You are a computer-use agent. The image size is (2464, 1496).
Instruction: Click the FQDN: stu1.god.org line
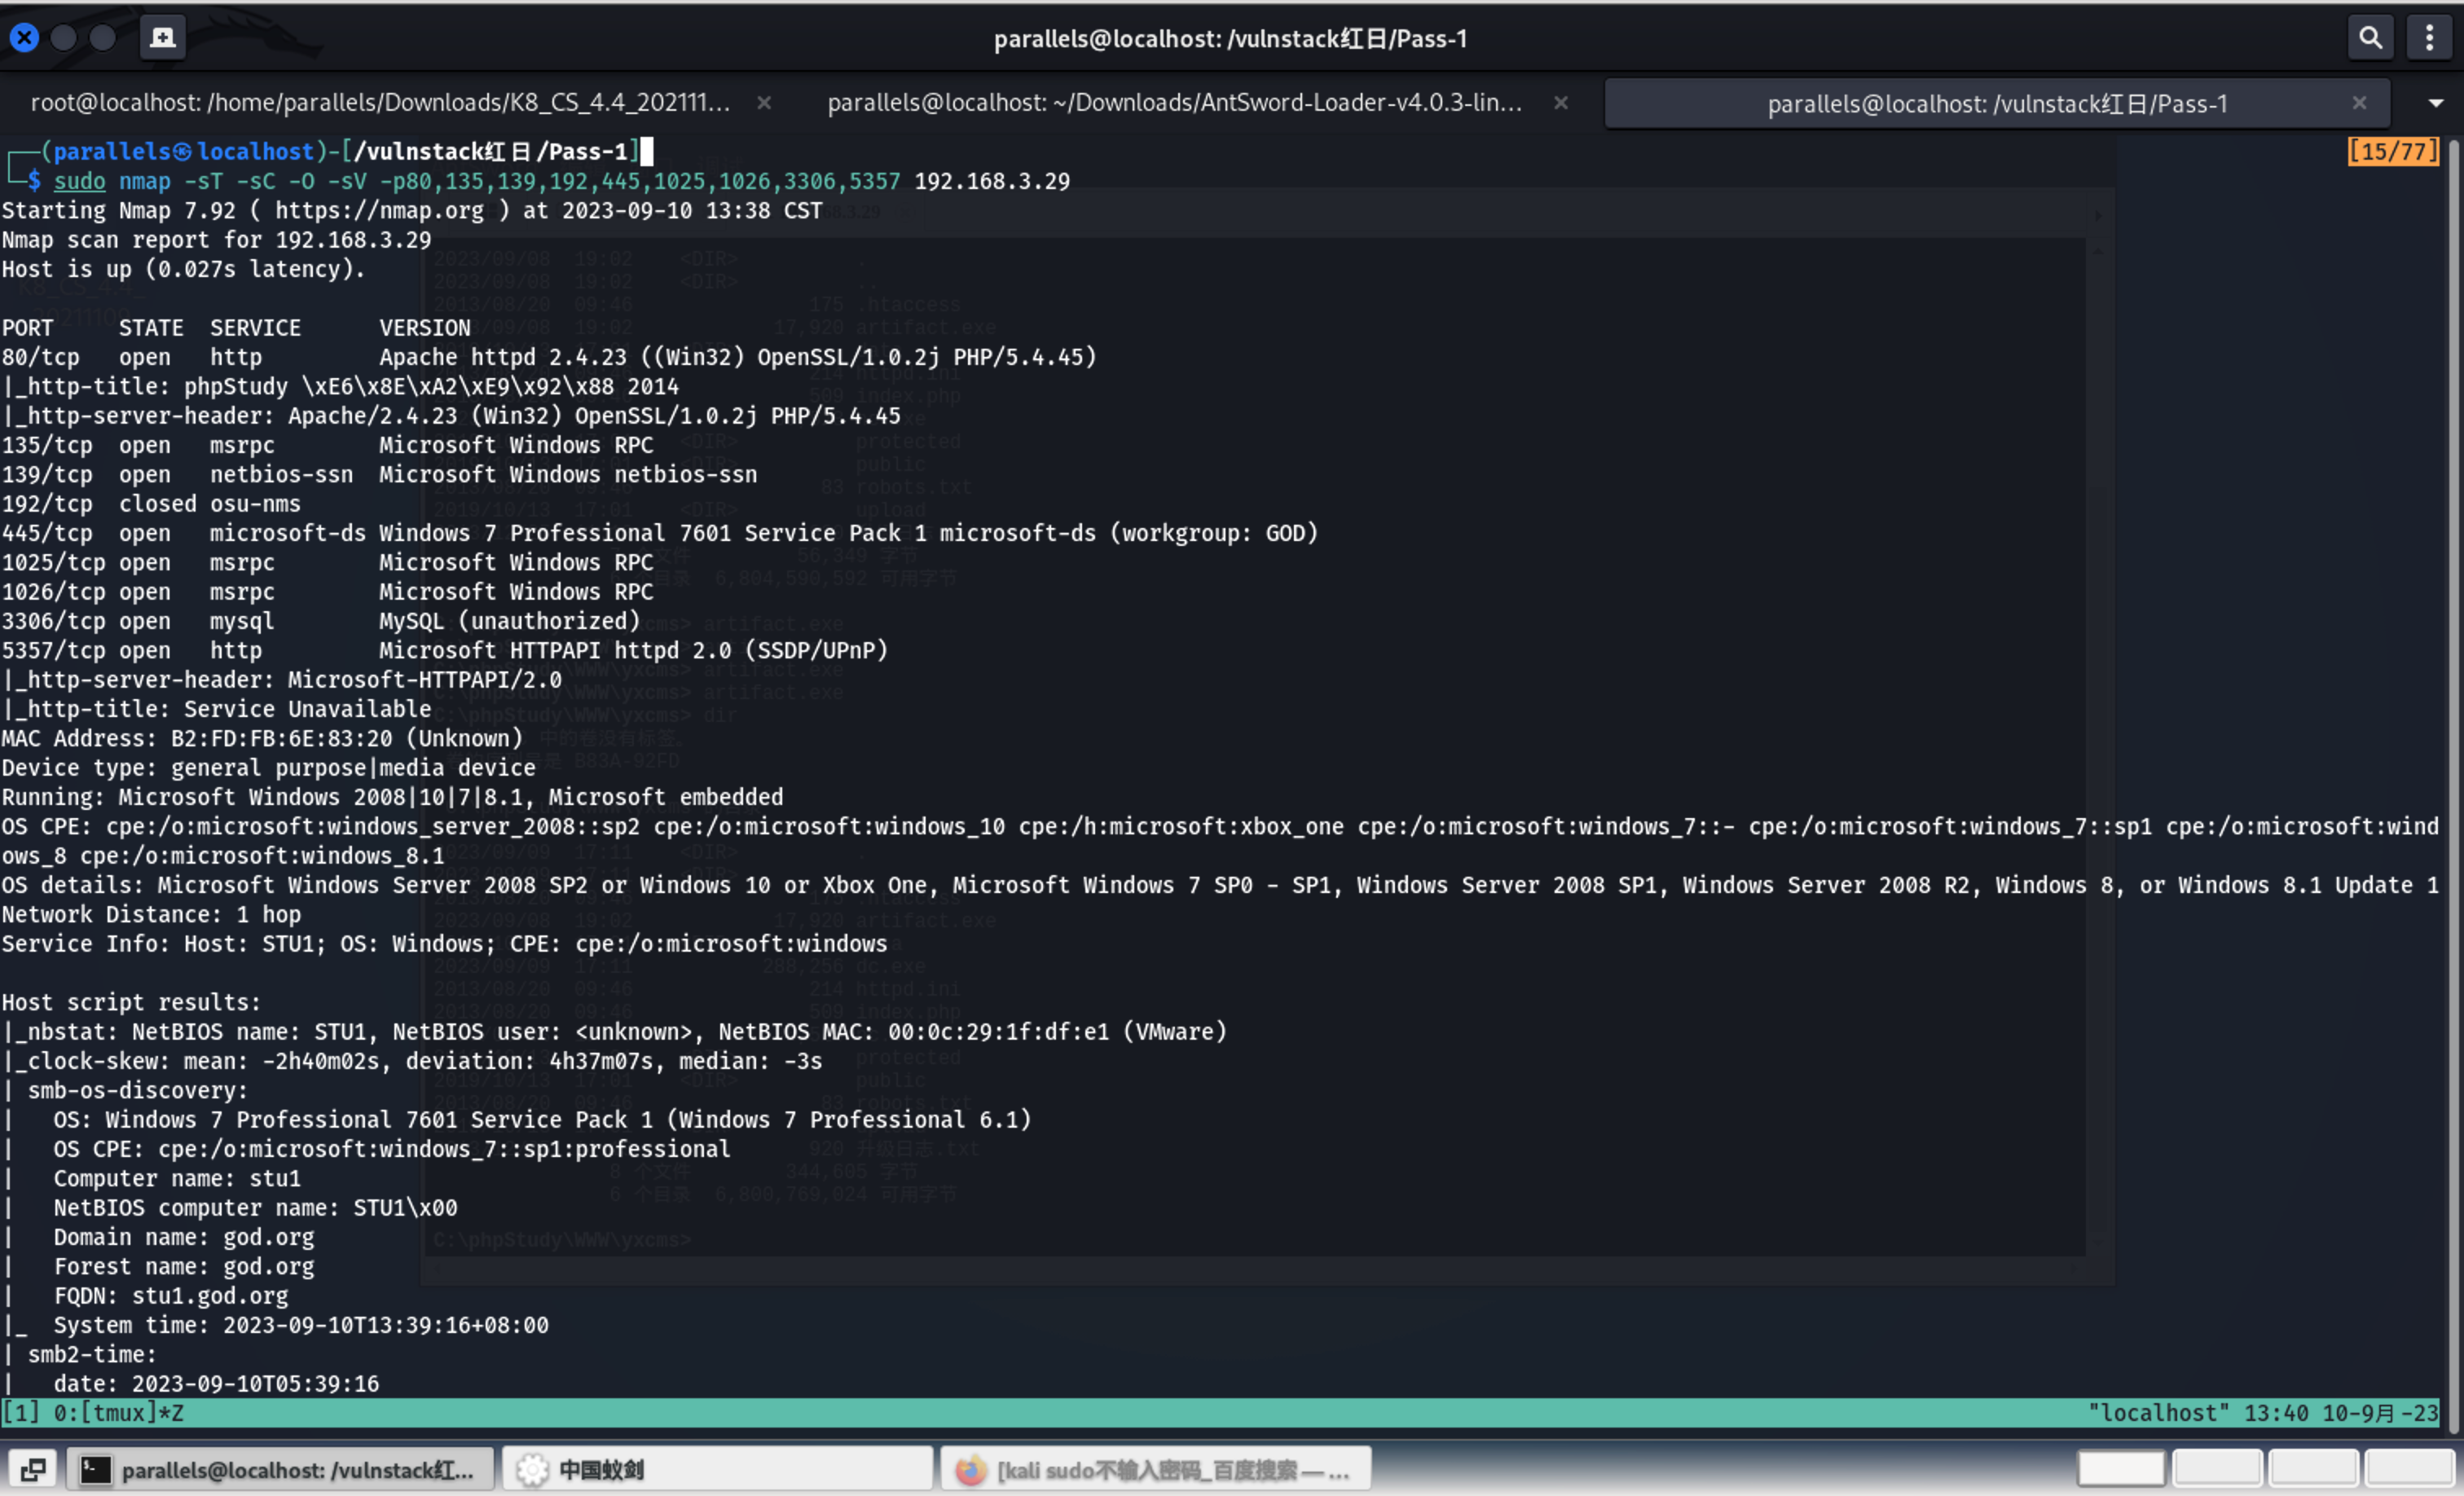[171, 1295]
